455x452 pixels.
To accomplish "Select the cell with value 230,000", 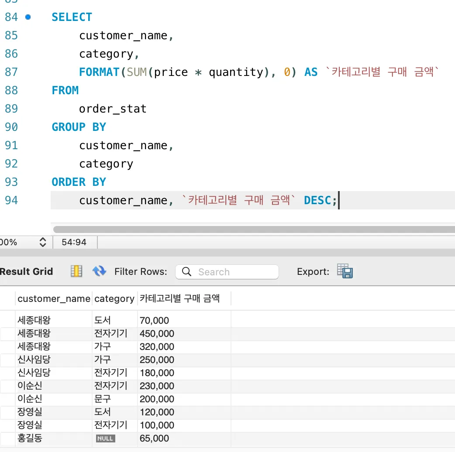I will (x=184, y=386).
